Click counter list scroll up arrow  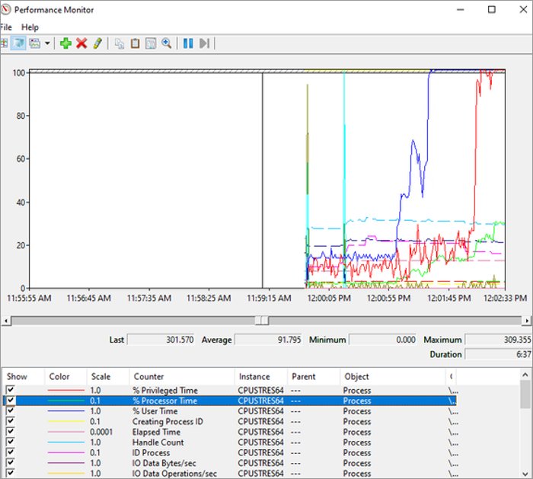pos(525,375)
